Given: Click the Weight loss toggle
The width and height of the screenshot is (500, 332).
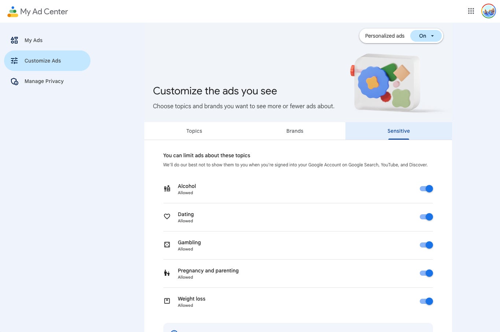Looking at the screenshot, I should (x=426, y=301).
